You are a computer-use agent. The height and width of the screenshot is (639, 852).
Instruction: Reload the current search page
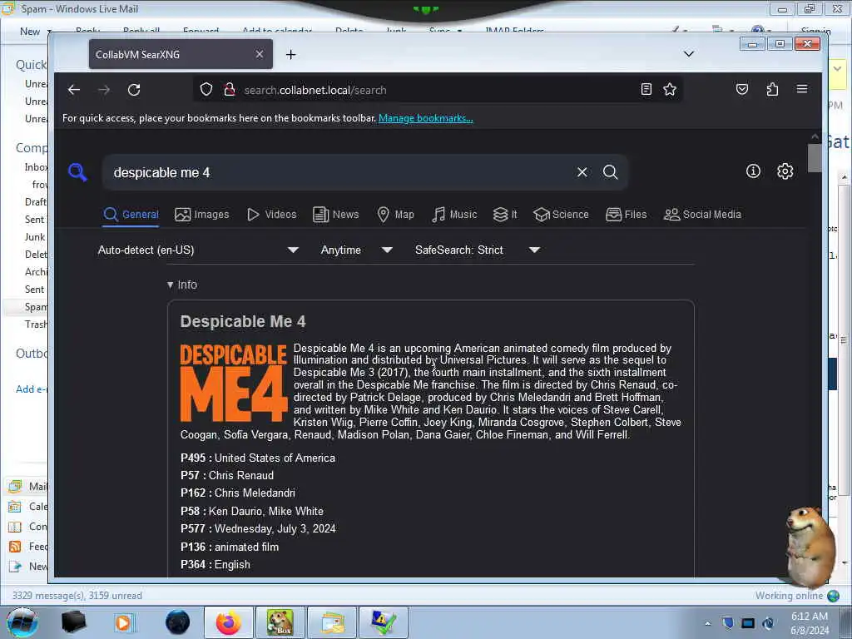(134, 90)
